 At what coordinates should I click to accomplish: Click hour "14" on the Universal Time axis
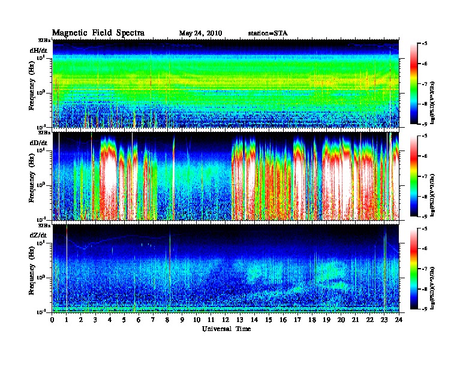click(254, 320)
